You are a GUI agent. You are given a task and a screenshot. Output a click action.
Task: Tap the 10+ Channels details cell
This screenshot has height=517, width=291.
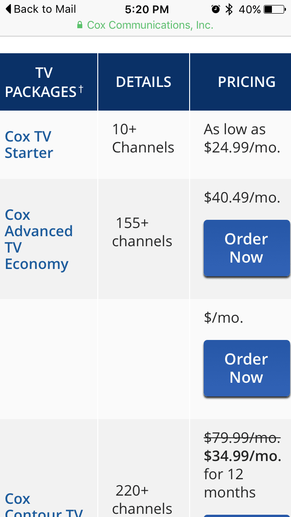click(x=143, y=138)
